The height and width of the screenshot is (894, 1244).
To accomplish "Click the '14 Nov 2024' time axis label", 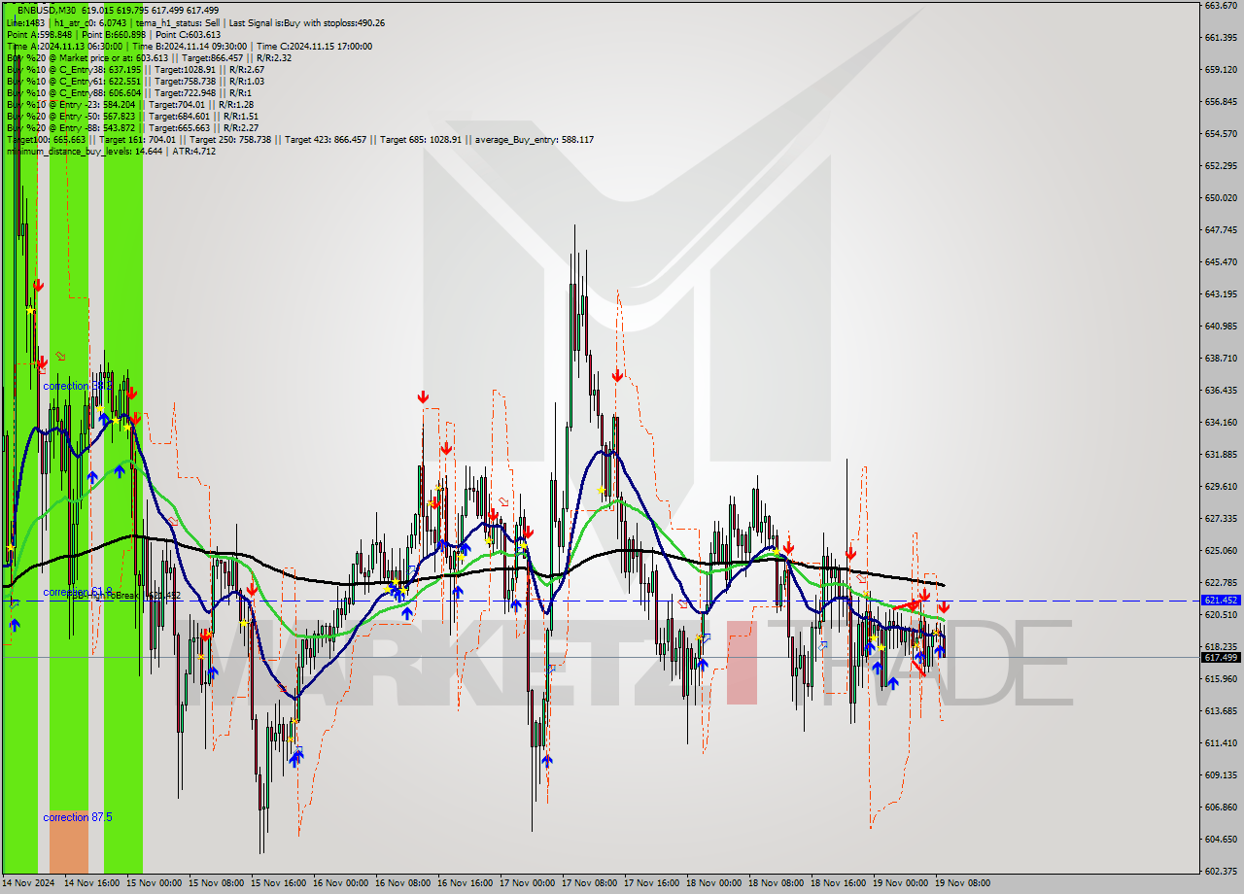I will click(29, 883).
